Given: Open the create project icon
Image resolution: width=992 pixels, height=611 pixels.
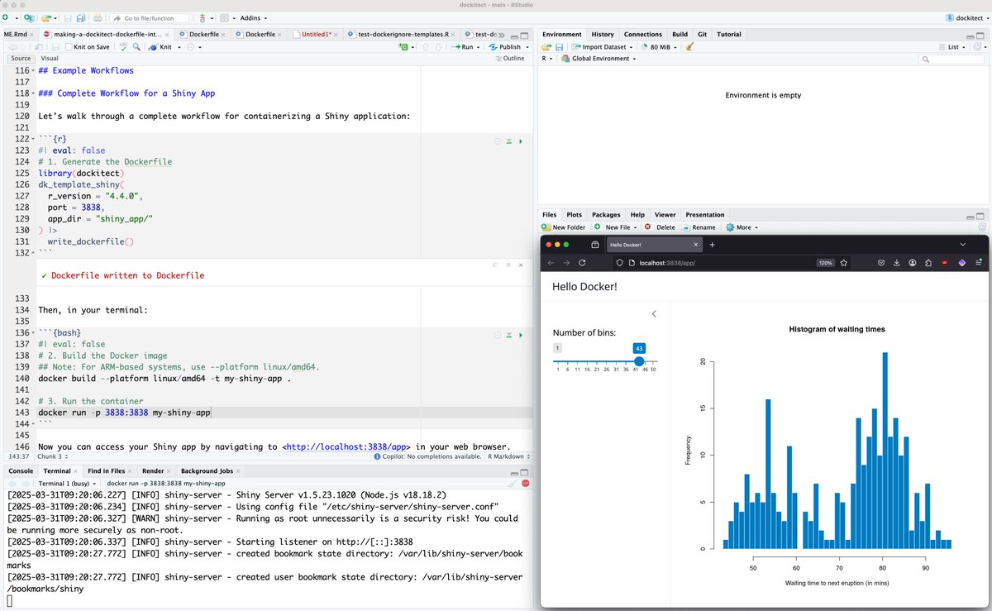Looking at the screenshot, I should [29, 17].
